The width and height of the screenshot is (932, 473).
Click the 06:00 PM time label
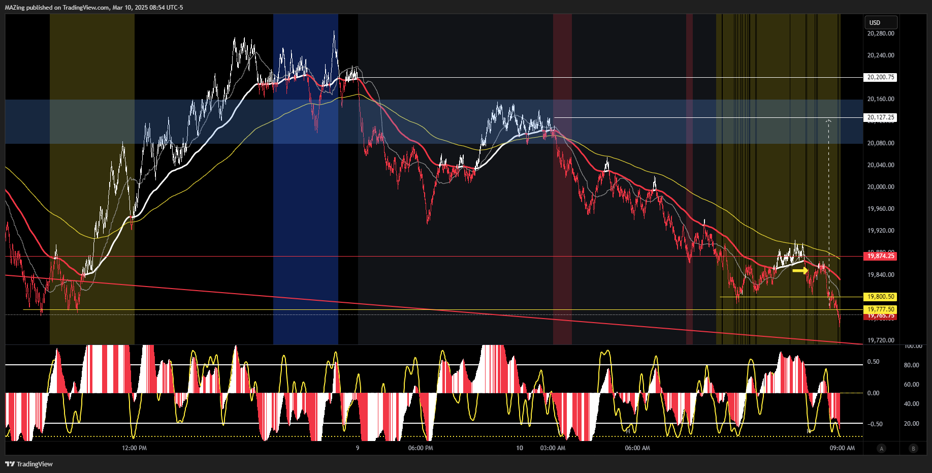point(421,448)
